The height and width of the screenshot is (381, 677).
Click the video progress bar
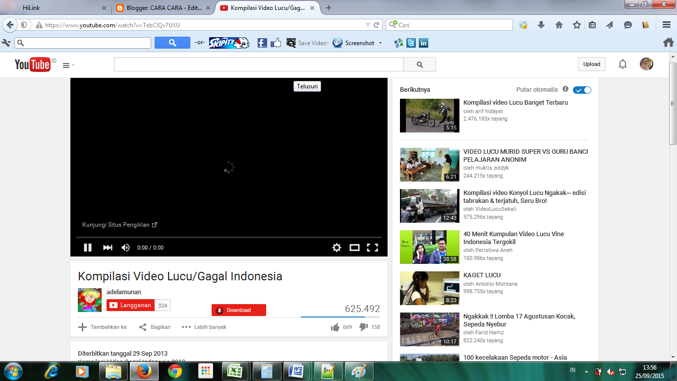pos(228,238)
